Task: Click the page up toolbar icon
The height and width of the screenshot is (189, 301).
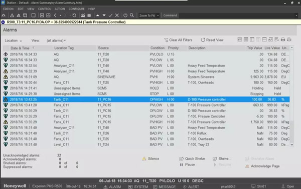Action: (x=48, y=15)
